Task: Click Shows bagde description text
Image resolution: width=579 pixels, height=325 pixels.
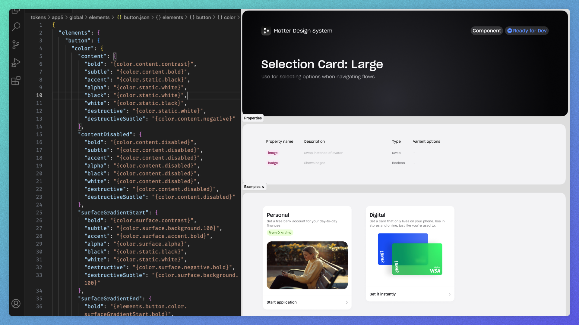Action: (315, 163)
